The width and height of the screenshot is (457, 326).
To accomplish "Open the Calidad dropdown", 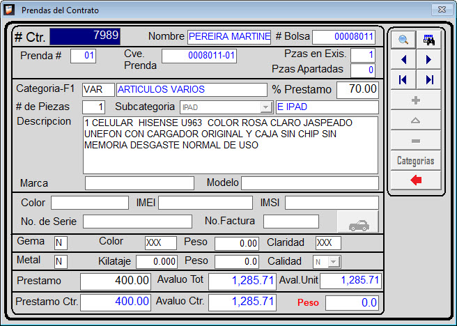I will pos(333,262).
